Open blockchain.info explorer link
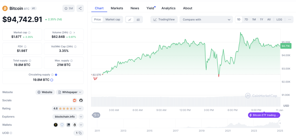 65,117
